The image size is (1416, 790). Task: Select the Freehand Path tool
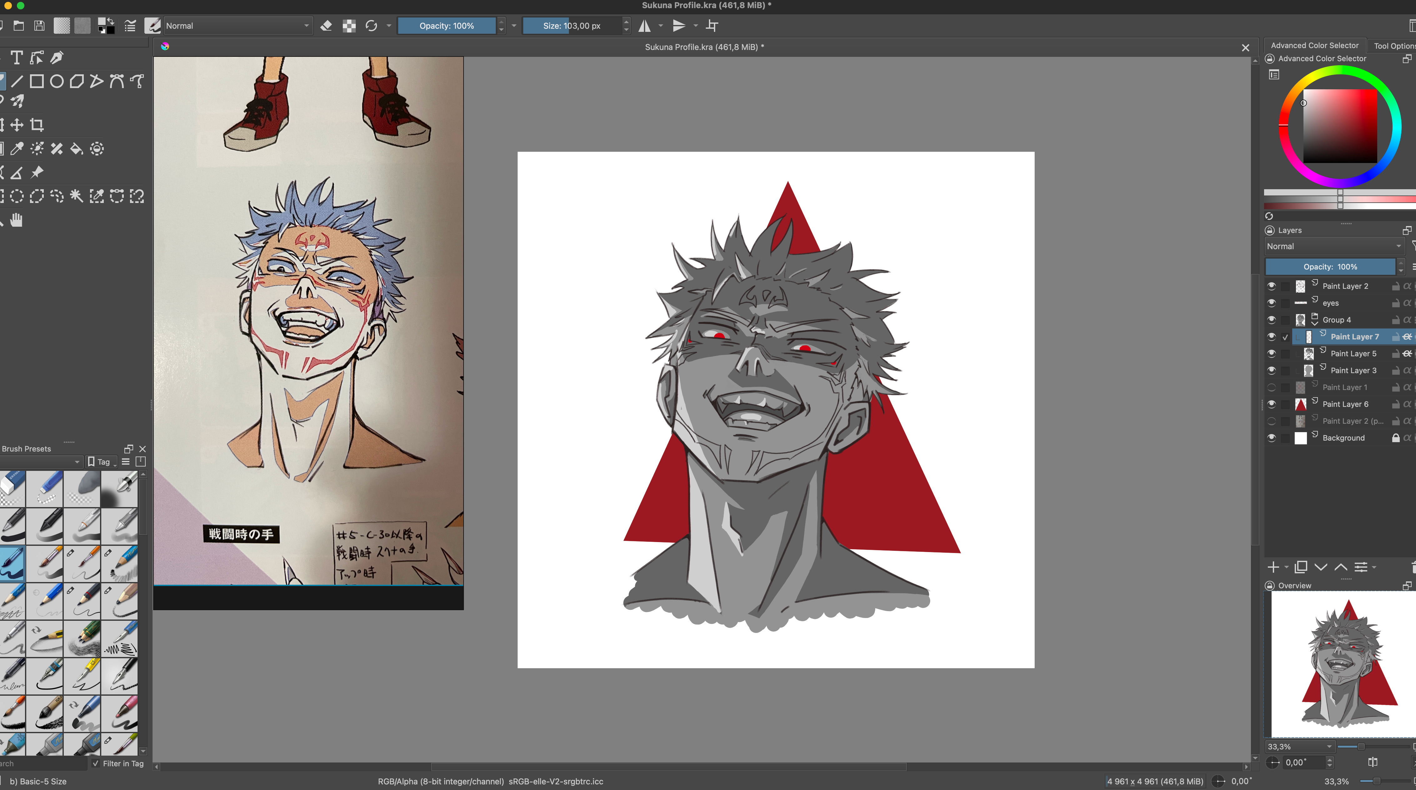click(136, 81)
